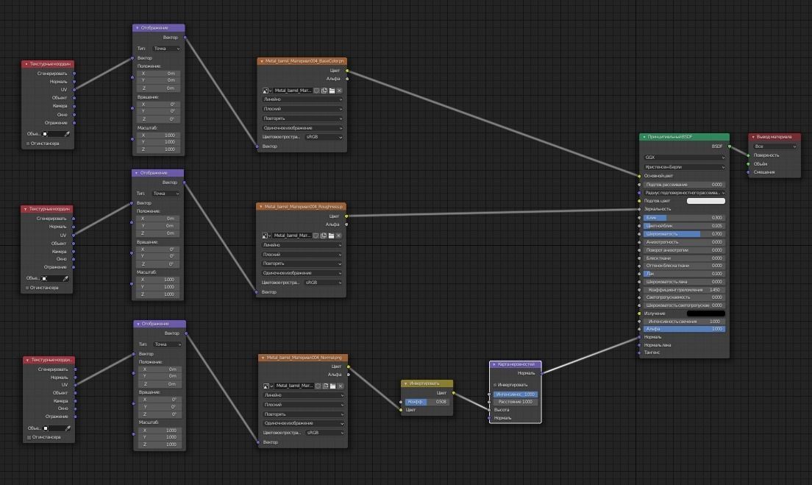Click 'Цвет' output socket of Invert node

tap(454, 393)
